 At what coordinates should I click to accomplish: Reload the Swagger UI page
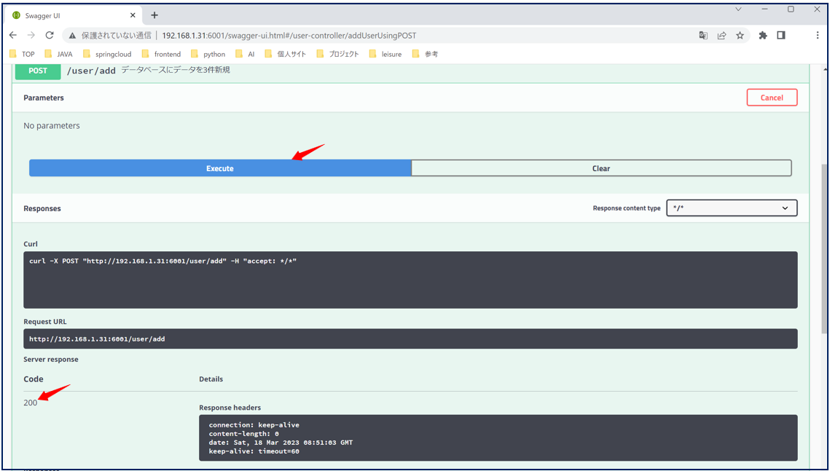tap(50, 36)
